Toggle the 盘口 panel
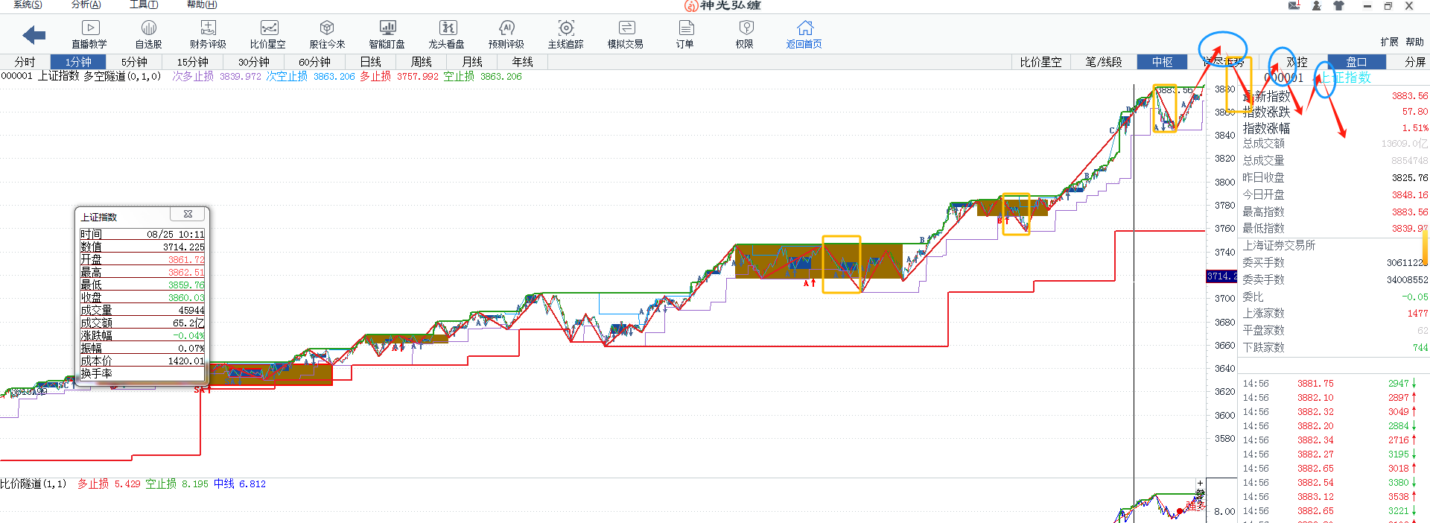This screenshot has height=523, width=1430. (1356, 62)
